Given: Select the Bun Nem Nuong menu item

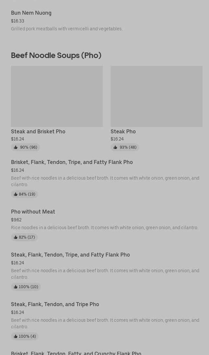Looking at the screenshot, I should (31, 13).
